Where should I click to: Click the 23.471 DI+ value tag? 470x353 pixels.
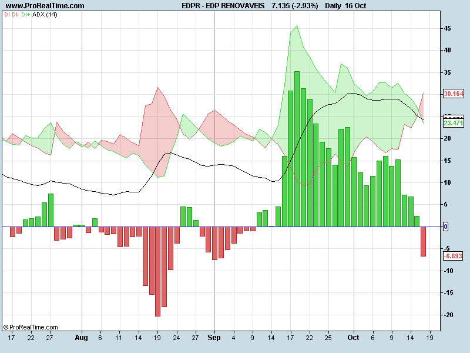(x=454, y=123)
